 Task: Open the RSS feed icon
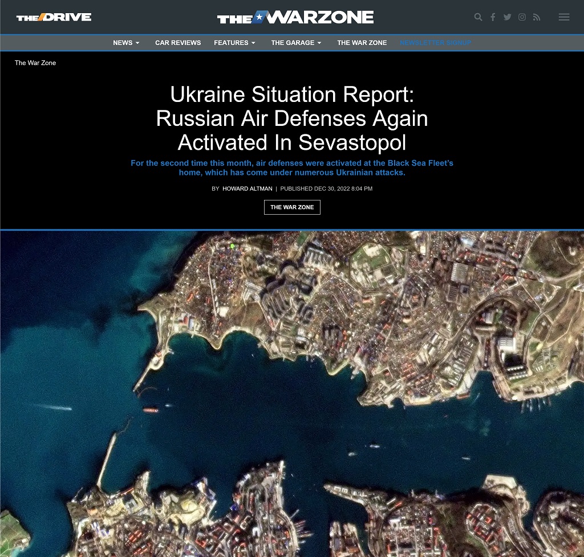pyautogui.click(x=537, y=17)
